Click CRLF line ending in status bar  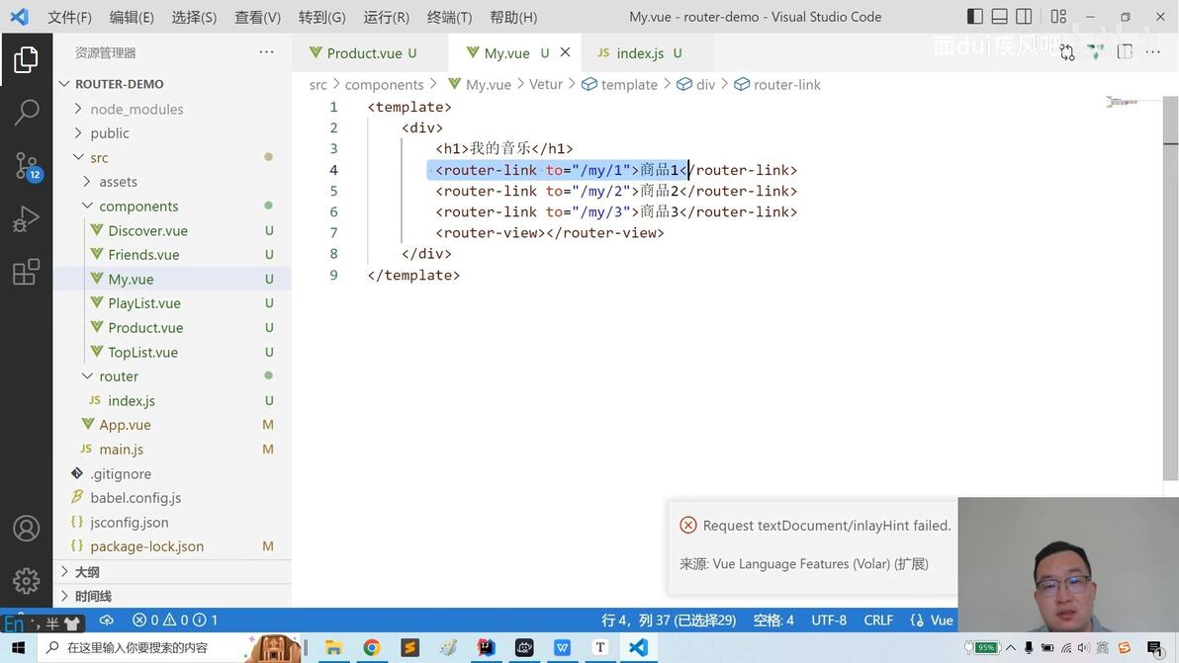[x=878, y=621]
